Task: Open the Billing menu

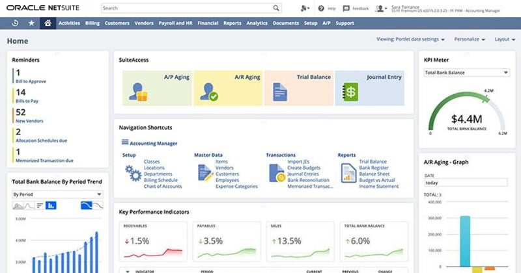Action: (92, 23)
